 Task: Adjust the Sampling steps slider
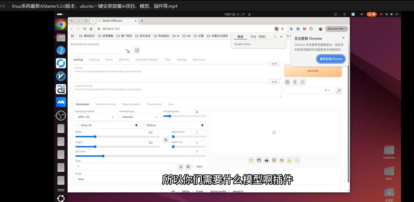pyautogui.click(x=184, y=116)
